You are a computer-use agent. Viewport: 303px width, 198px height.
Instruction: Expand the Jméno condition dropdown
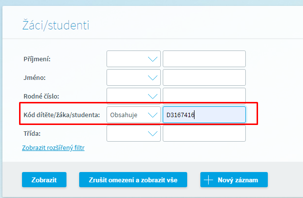pyautogui.click(x=134, y=77)
